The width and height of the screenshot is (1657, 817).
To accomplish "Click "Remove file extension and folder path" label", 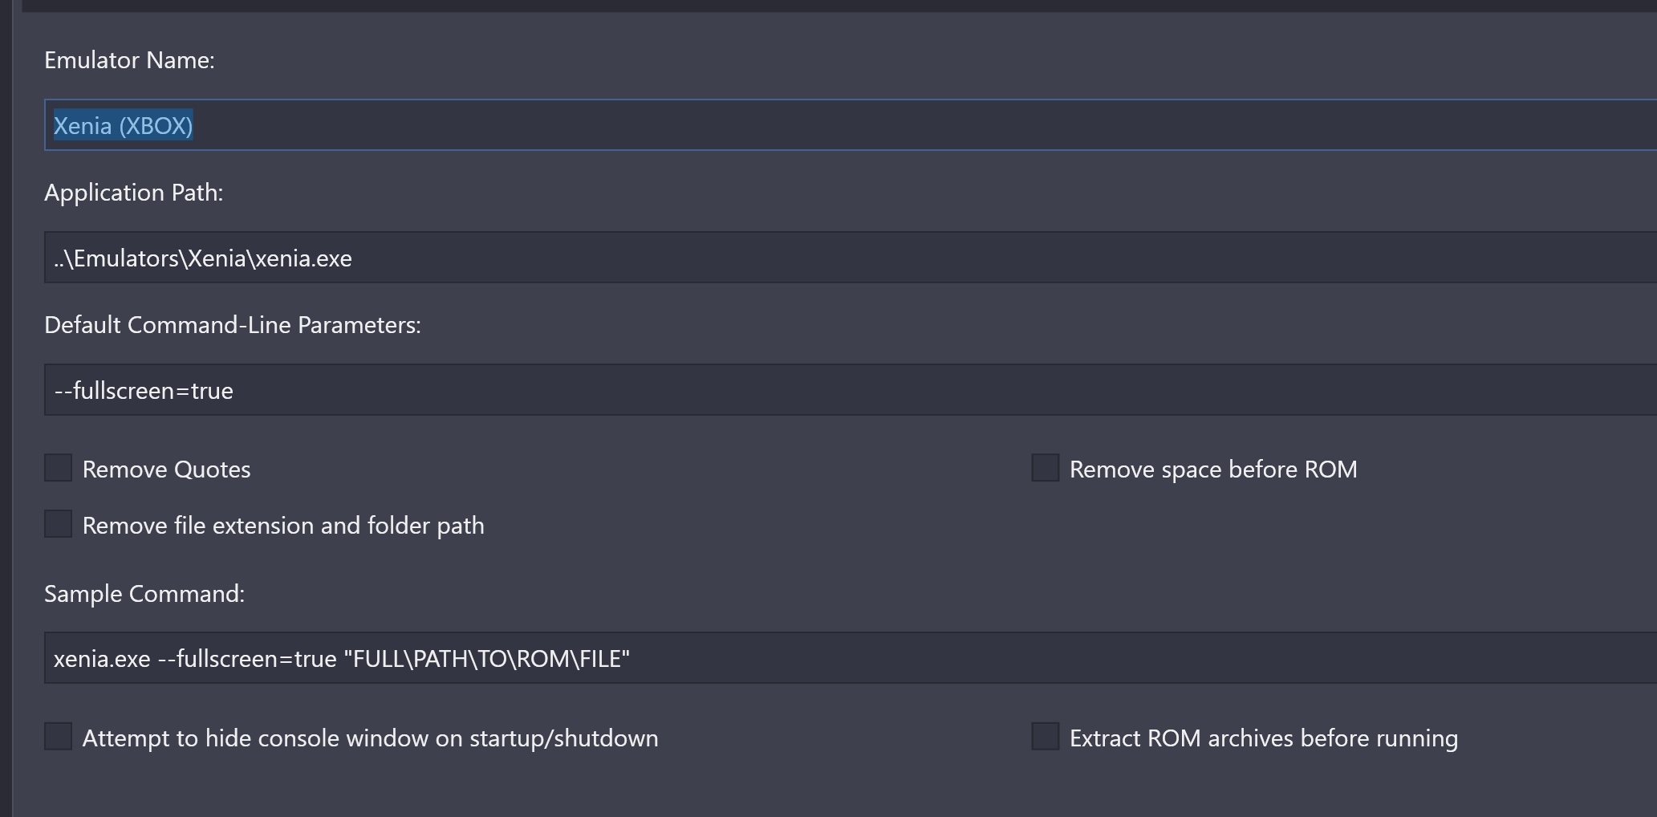I will coord(283,526).
